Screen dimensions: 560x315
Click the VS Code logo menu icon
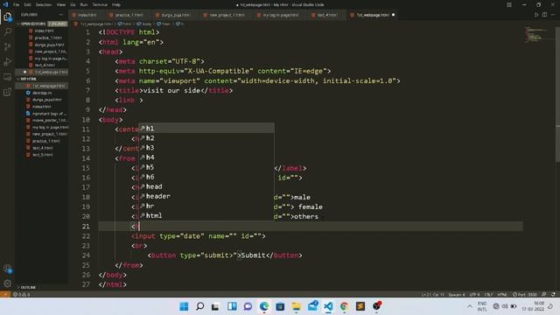(5, 4)
